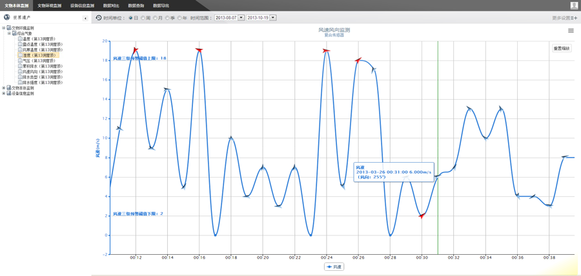Screen dimensions: 581x276
Task: Expand the 设备信息监测 tree node
Action: coord(3,93)
